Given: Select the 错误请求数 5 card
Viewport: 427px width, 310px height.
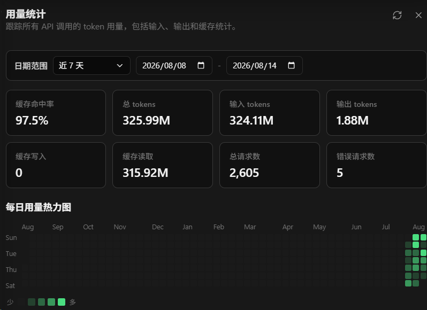Looking at the screenshot, I should pos(377,165).
